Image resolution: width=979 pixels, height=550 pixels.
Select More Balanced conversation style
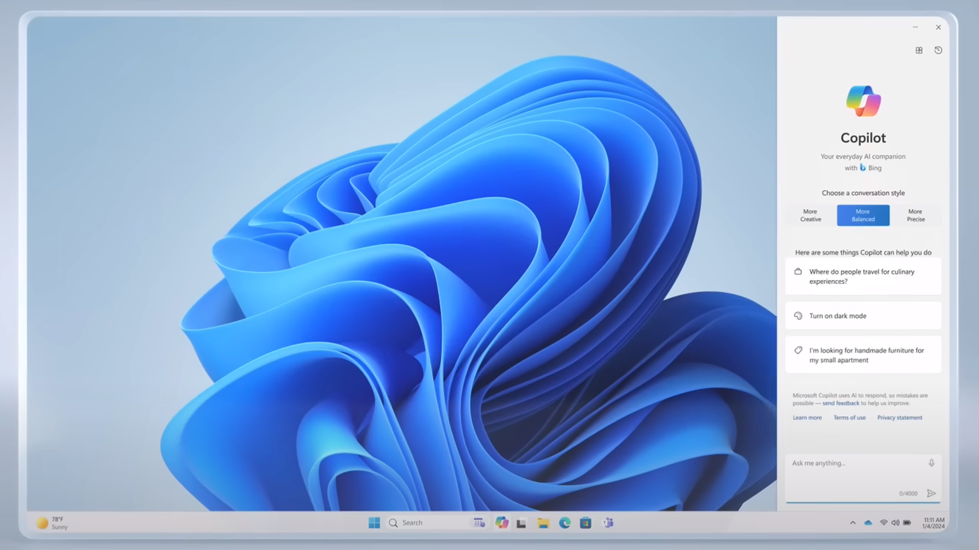click(x=863, y=215)
